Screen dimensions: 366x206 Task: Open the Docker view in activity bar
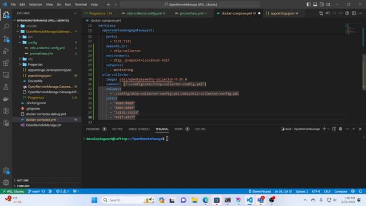pyautogui.click(x=6, y=99)
